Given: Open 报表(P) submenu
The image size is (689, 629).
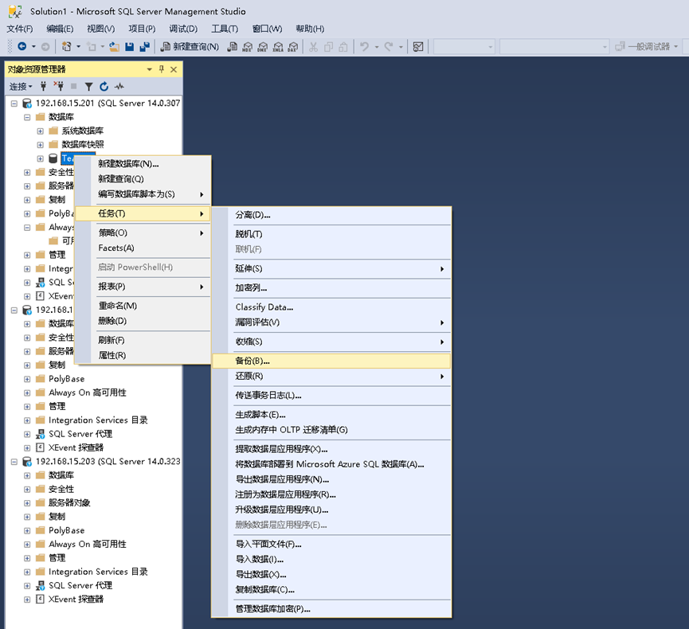Looking at the screenshot, I should (x=143, y=287).
